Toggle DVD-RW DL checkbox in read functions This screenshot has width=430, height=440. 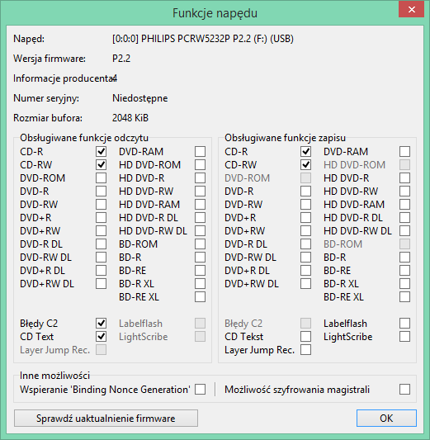(x=101, y=257)
